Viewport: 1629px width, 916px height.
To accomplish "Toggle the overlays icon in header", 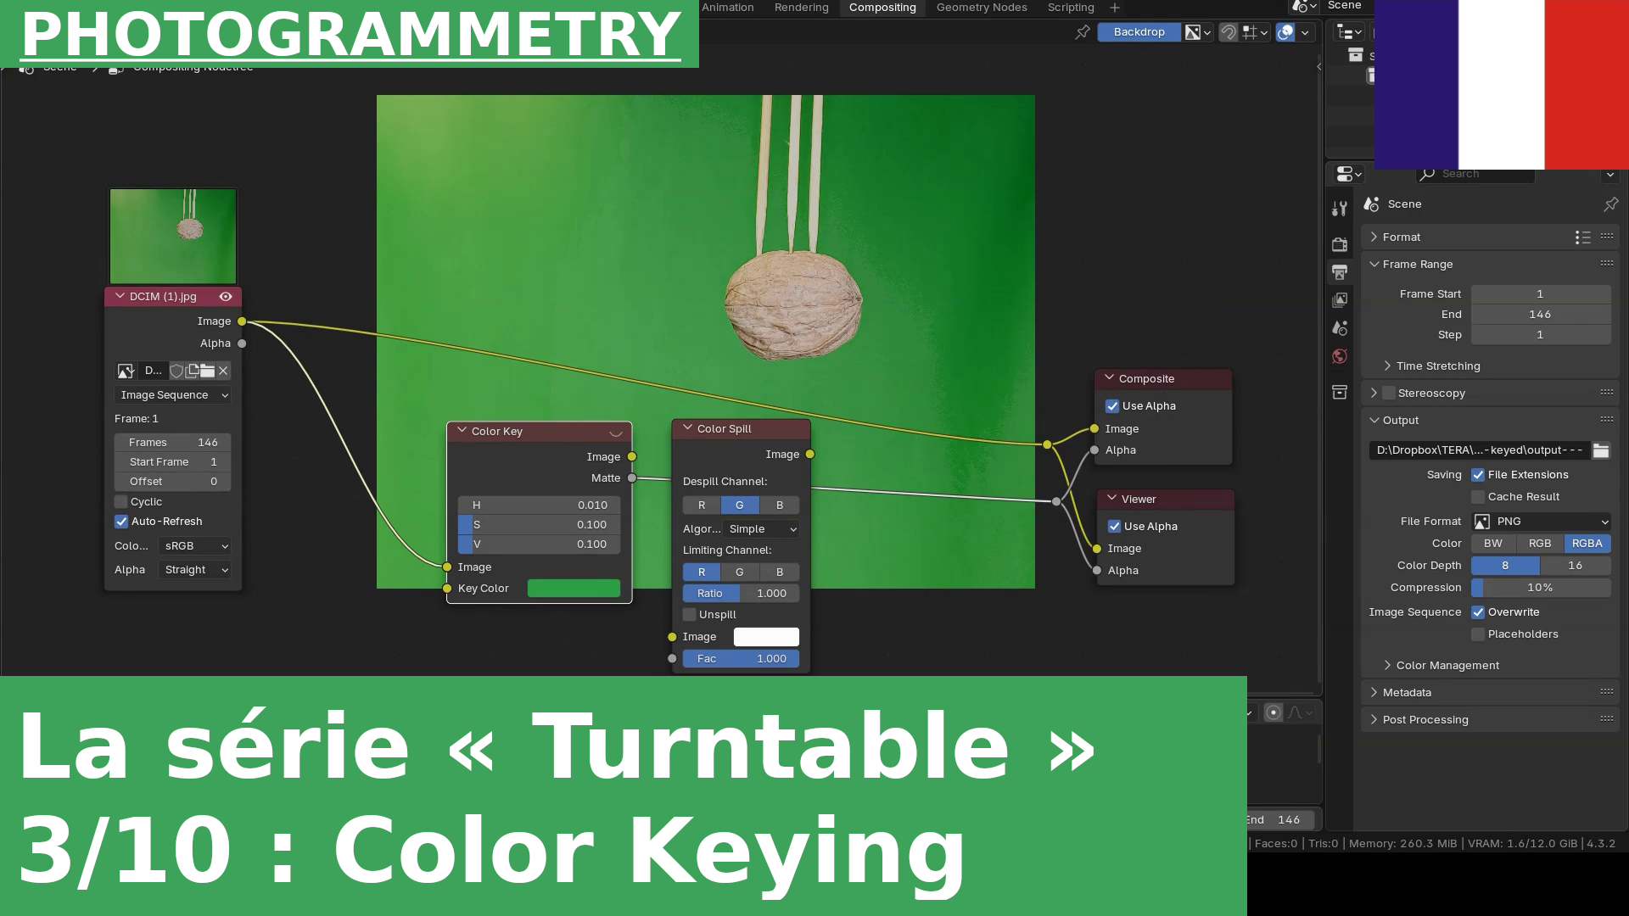I will pyautogui.click(x=1285, y=32).
